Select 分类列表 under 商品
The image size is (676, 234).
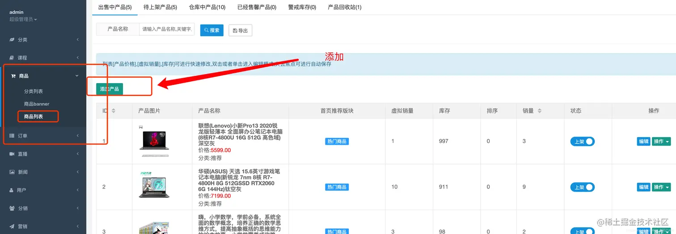coord(34,91)
